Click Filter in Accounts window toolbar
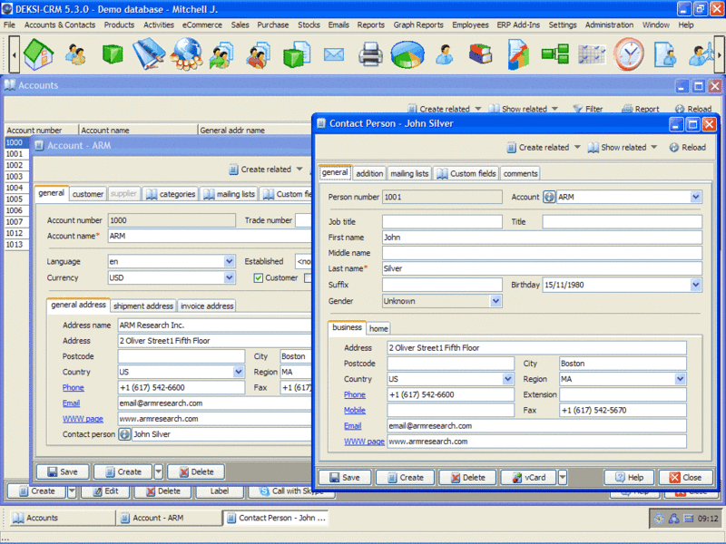Screen dimensions: 726x544 (587, 109)
